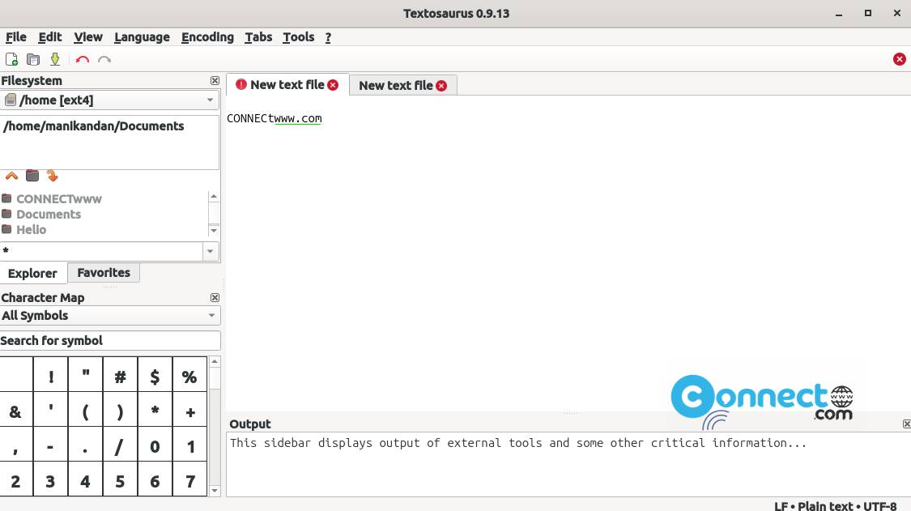The width and height of the screenshot is (911, 511).
Task: Open the Edit menu
Action: point(50,37)
